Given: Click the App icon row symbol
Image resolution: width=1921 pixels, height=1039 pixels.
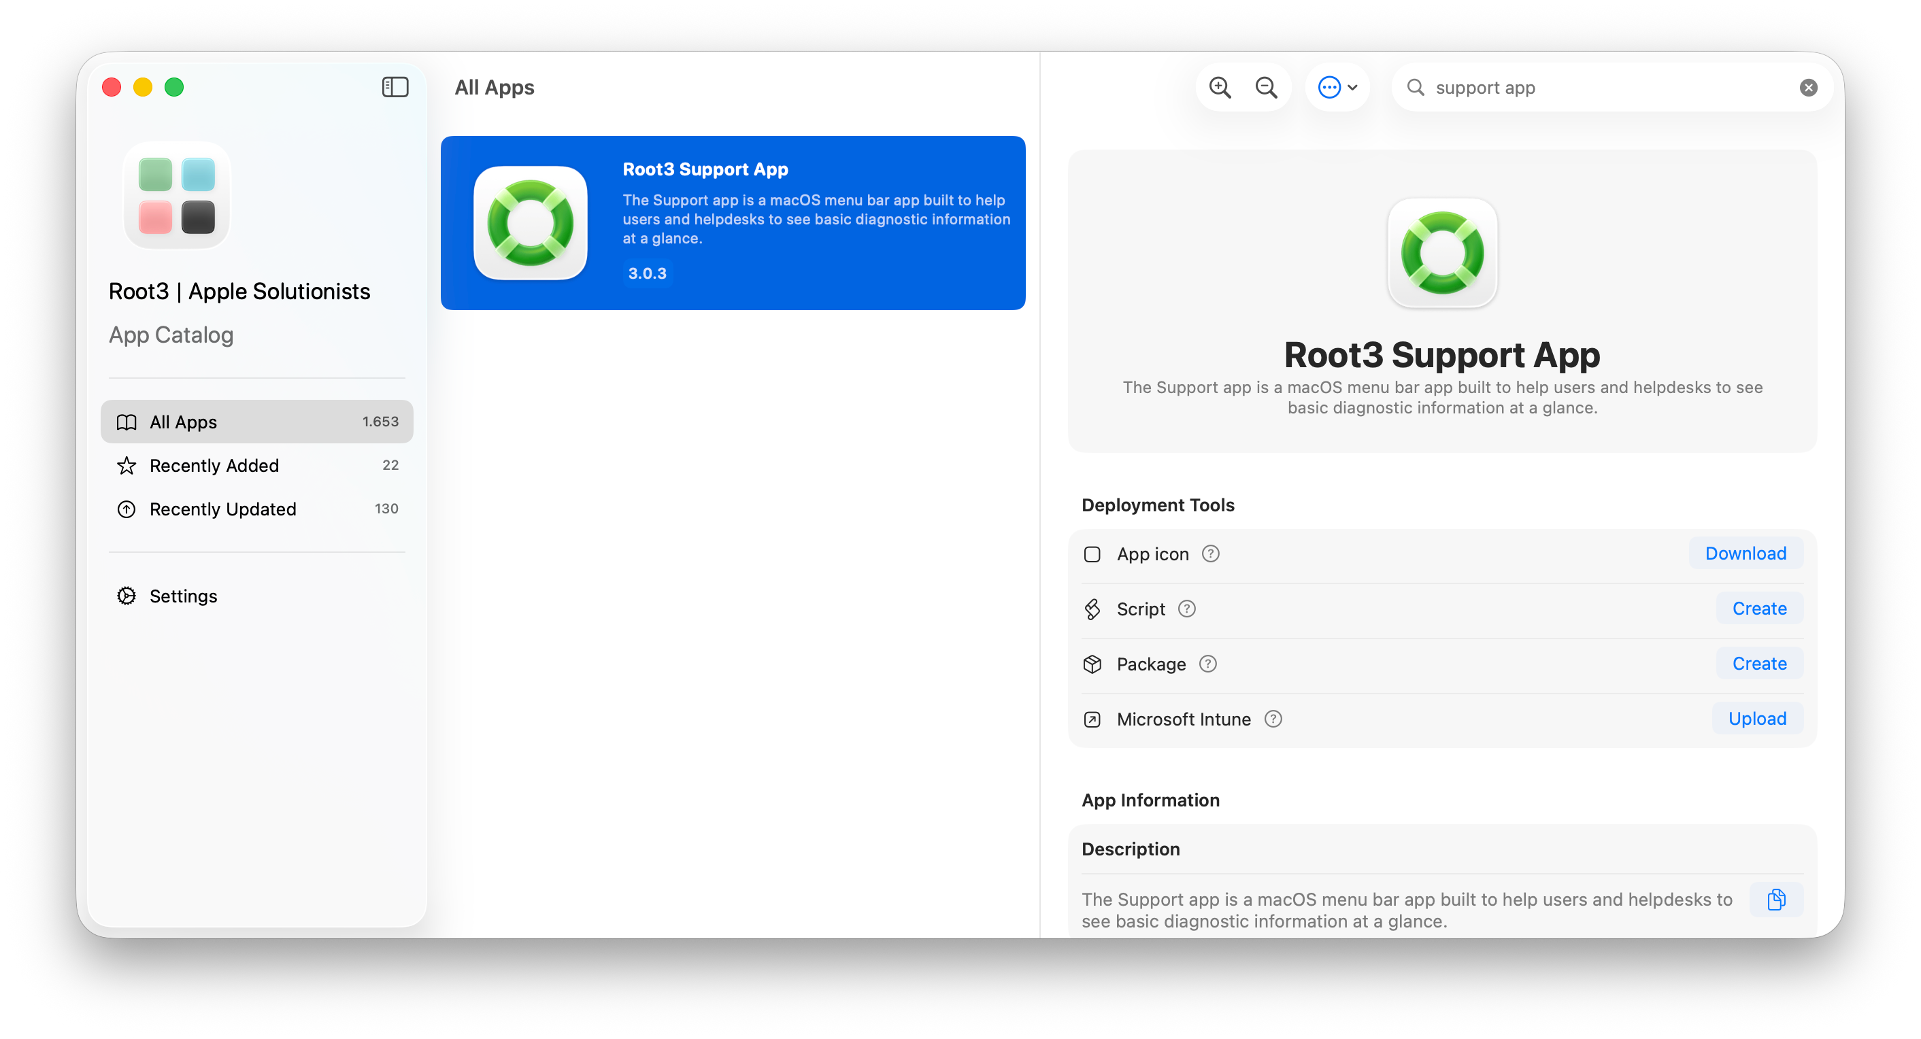Looking at the screenshot, I should [1092, 553].
